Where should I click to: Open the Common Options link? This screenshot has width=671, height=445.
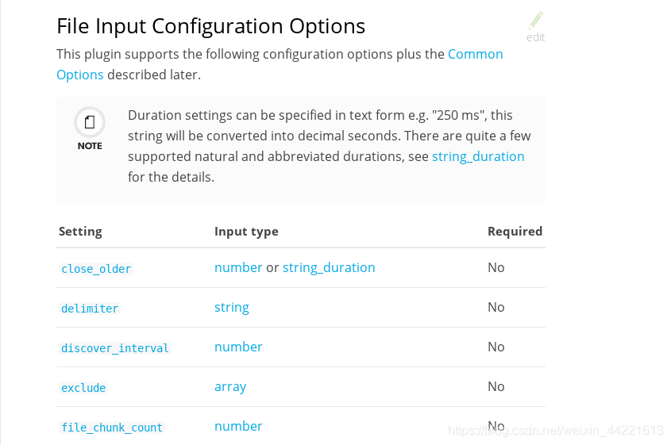[280, 64]
